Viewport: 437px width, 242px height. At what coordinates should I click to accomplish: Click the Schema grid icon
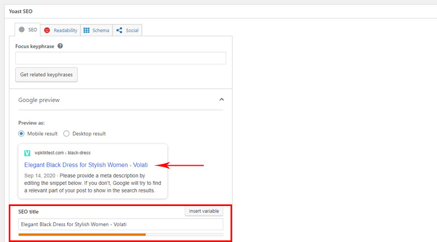87,31
